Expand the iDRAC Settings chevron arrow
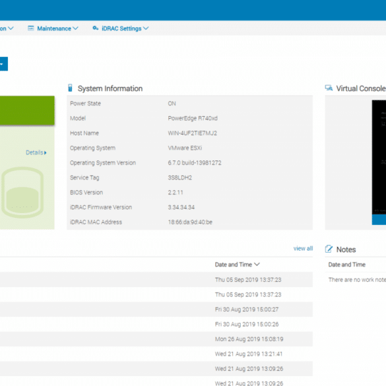 coord(146,28)
